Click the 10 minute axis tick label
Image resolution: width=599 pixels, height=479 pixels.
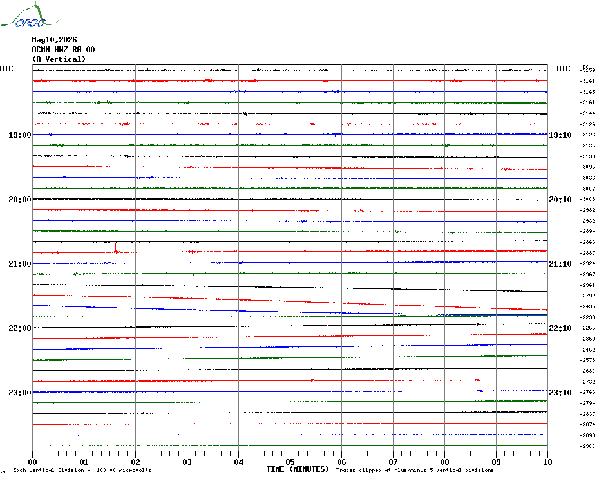[547, 462]
